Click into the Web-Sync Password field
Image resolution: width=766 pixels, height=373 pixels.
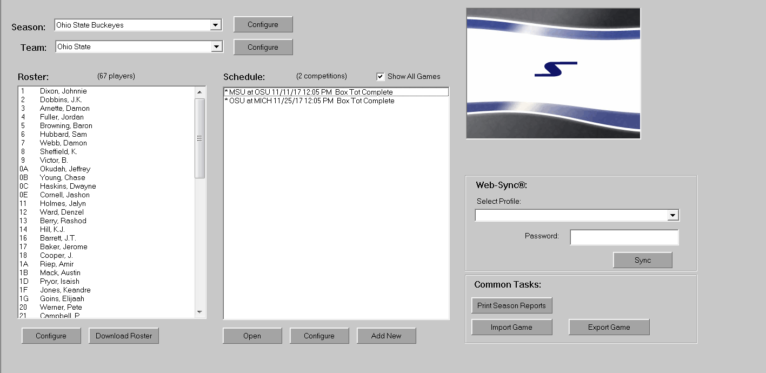[624, 237]
